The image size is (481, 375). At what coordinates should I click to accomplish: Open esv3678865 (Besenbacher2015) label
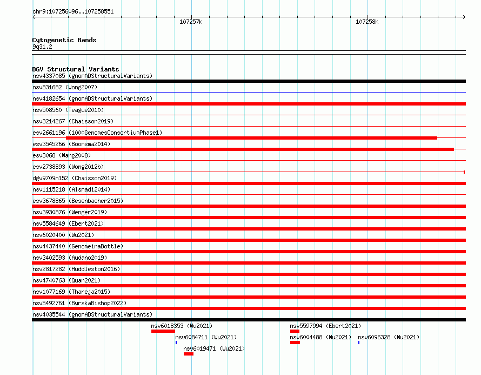point(78,201)
